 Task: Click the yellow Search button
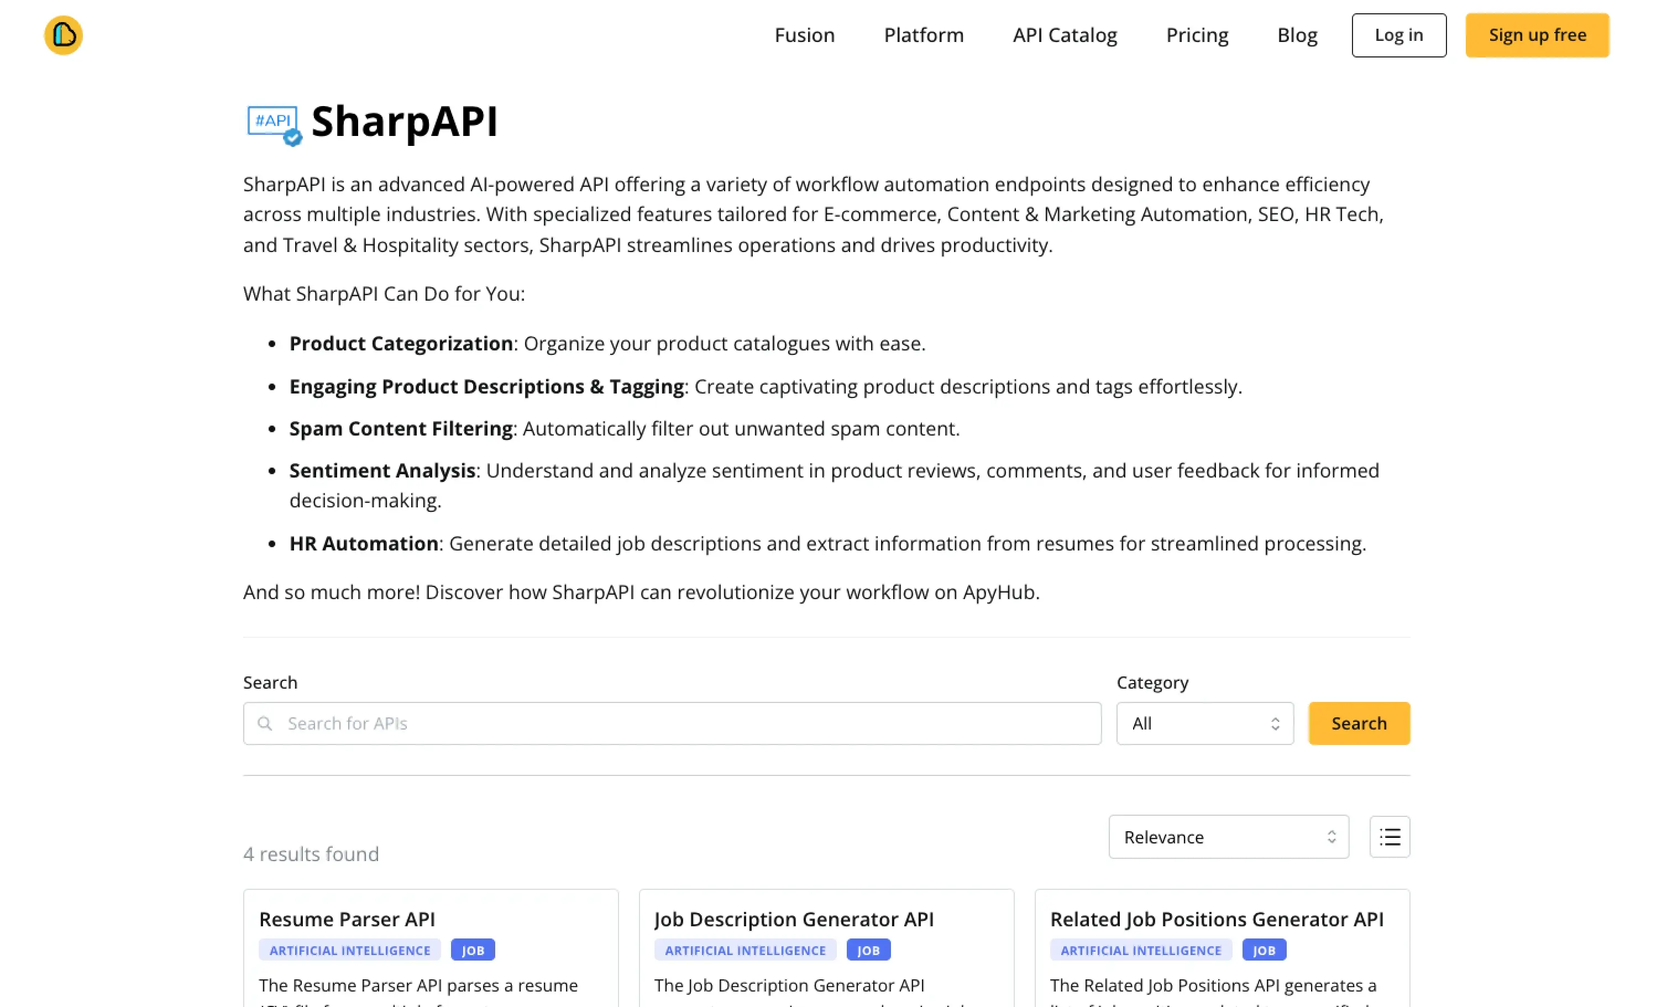(x=1359, y=723)
